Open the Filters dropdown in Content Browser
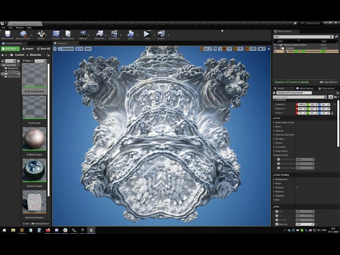340x255 pixels. (x=28, y=61)
